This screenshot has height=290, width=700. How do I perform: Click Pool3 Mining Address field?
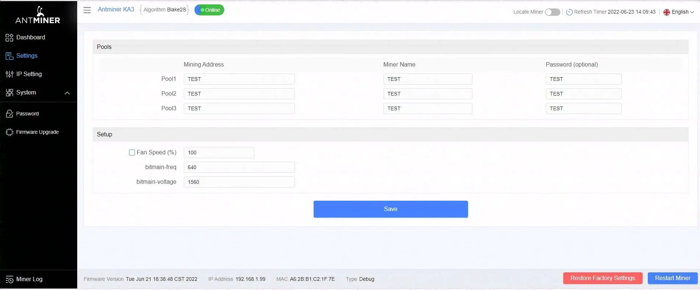[x=239, y=108]
